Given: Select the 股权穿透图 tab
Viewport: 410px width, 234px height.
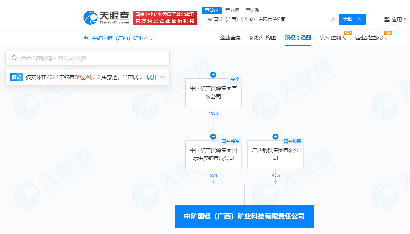Looking at the screenshot, I should pyautogui.click(x=298, y=38).
